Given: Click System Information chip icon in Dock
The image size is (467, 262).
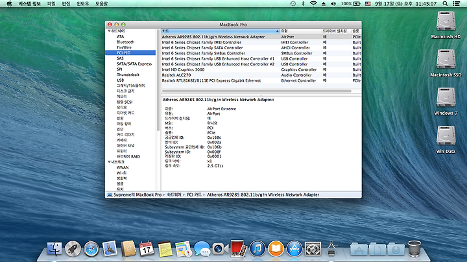Looking at the screenshot, I should coord(331,249).
